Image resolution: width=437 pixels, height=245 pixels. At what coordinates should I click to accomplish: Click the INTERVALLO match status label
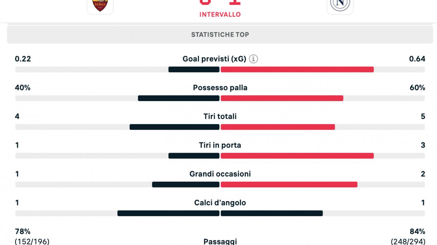pos(220,14)
